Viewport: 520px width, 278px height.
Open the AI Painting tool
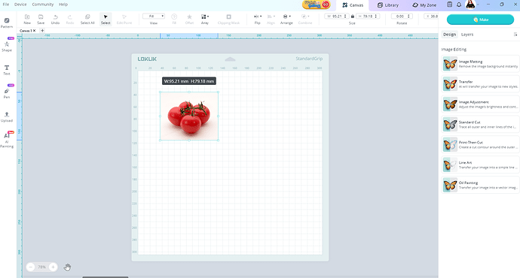[7, 141]
